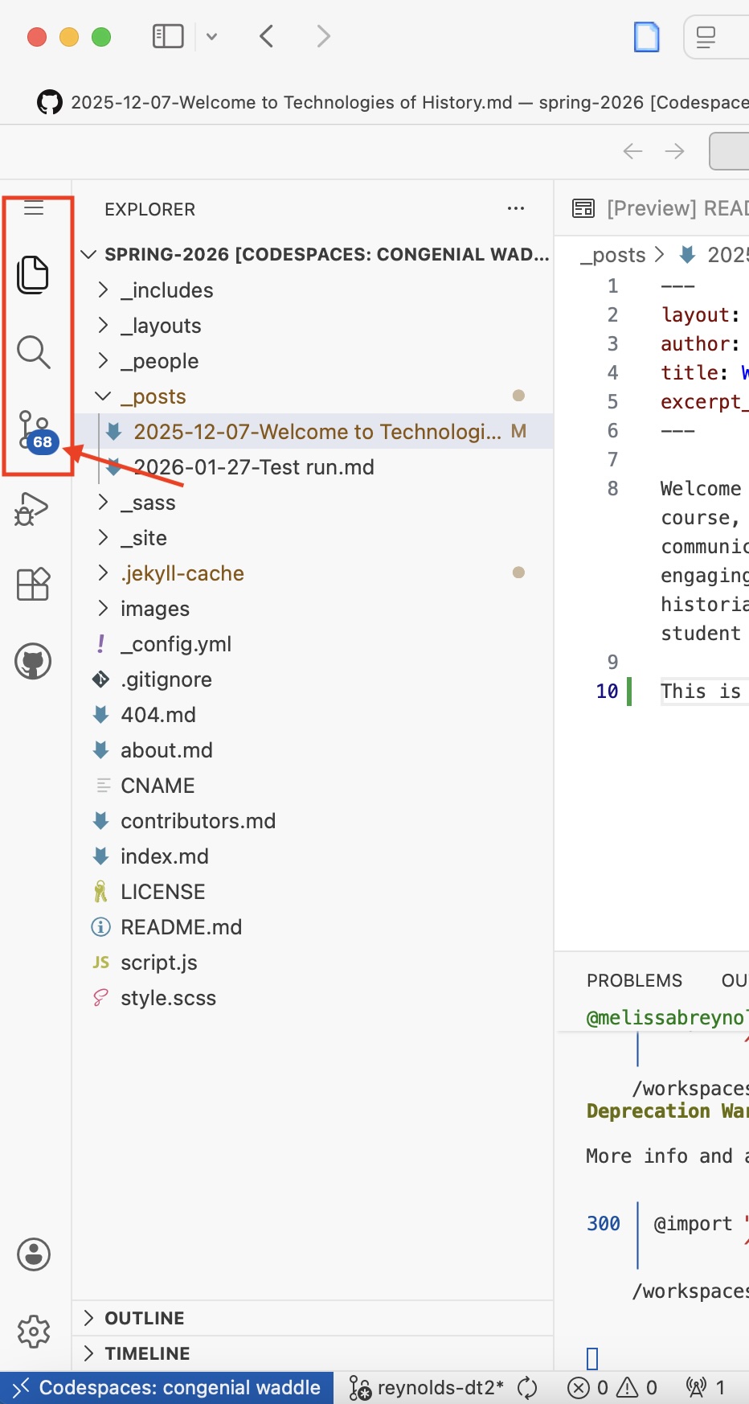Expand the TIMELINE section
749x1404 pixels.
pos(313,1353)
